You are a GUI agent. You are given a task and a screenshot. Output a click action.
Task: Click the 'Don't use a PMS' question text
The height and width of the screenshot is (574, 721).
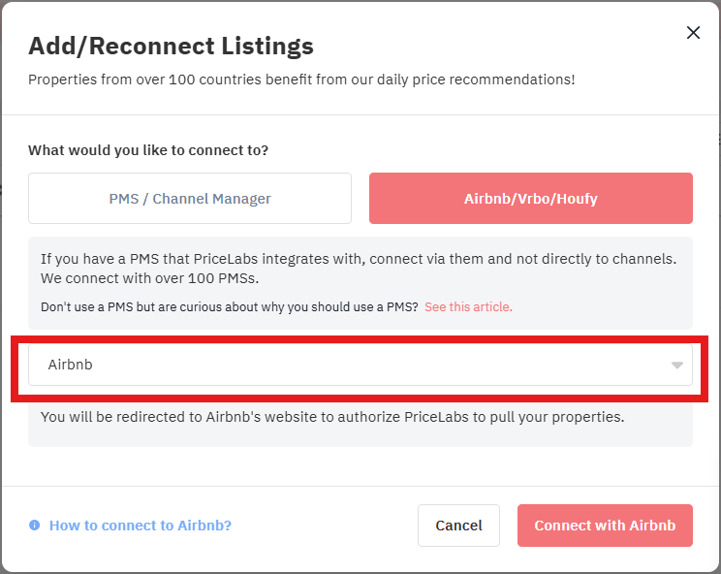pyautogui.click(x=230, y=306)
